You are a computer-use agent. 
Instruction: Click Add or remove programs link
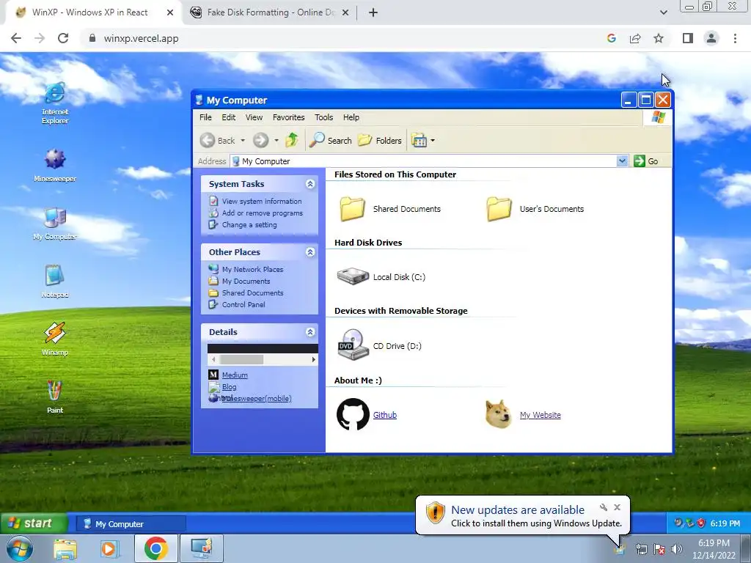[263, 213]
